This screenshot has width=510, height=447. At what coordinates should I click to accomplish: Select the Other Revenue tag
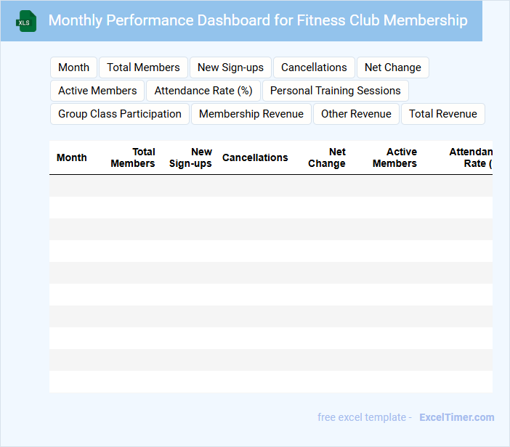356,114
